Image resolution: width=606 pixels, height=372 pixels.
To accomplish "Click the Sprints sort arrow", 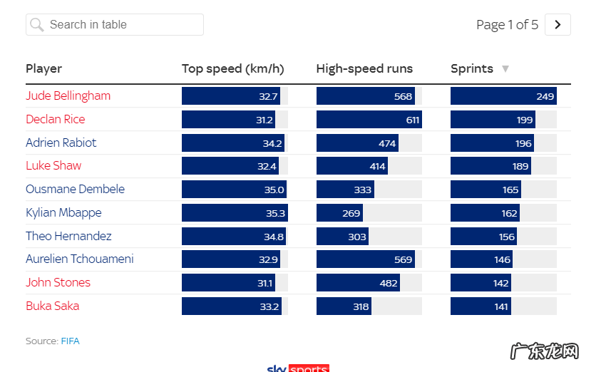I will (505, 69).
